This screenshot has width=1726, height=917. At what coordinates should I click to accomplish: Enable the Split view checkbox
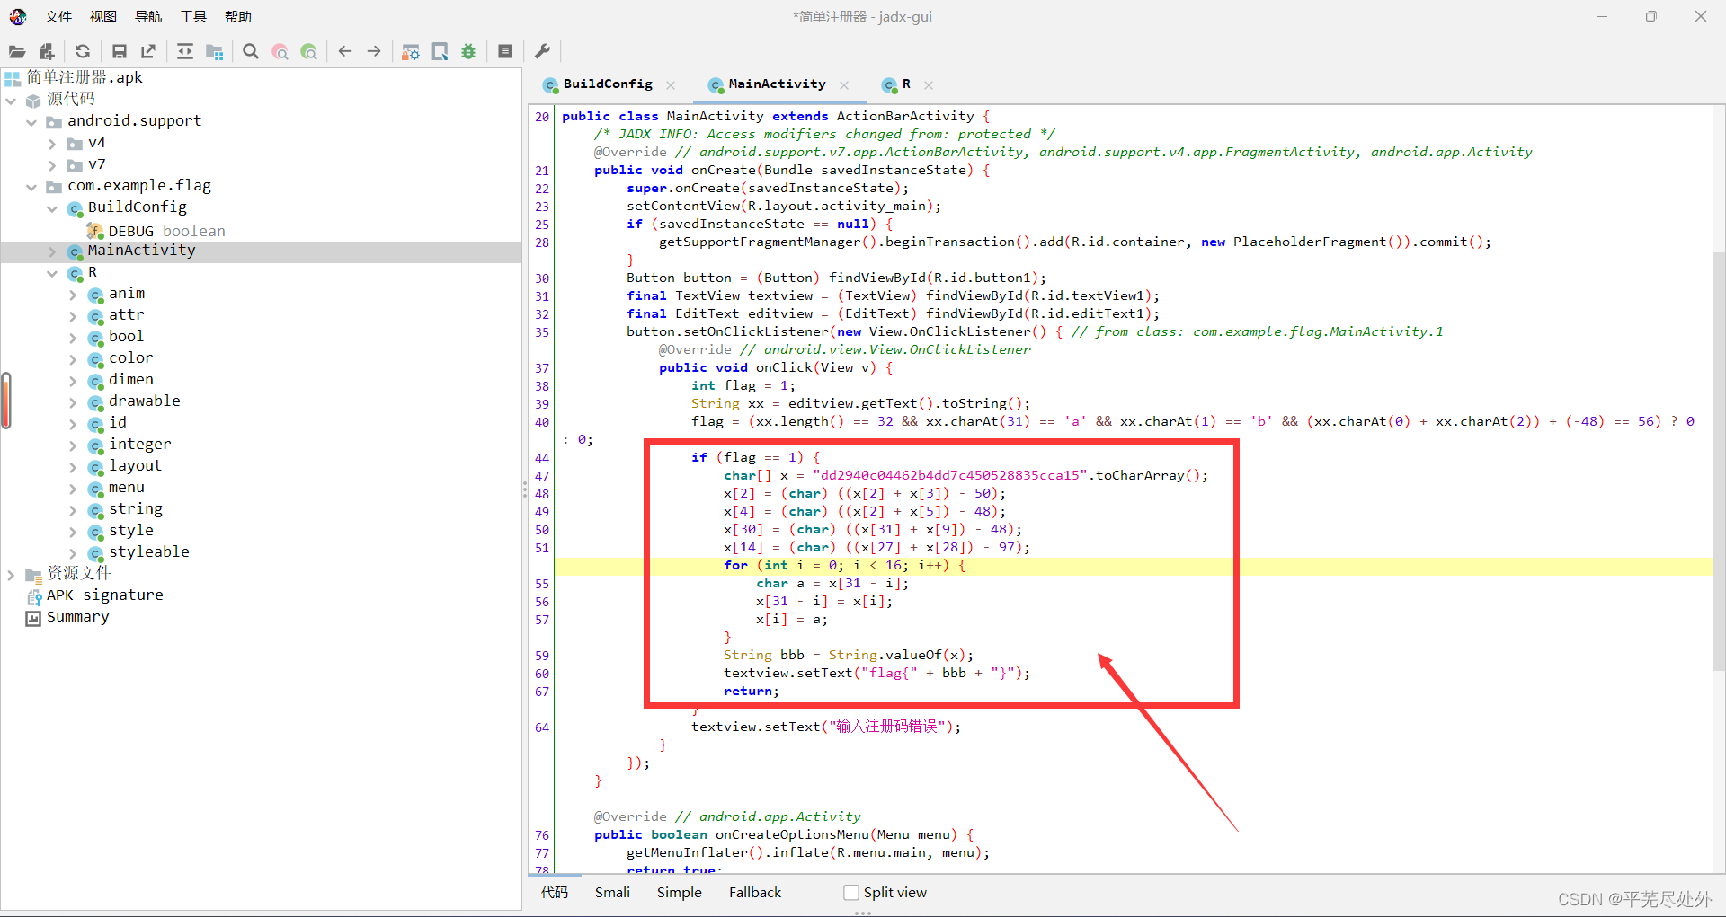(851, 893)
